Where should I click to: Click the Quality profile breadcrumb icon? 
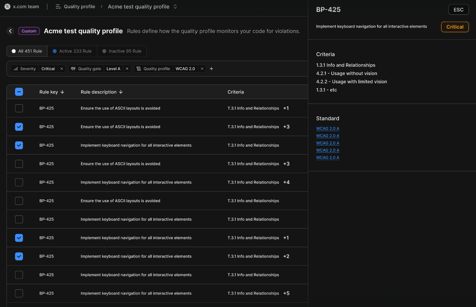coord(58,7)
